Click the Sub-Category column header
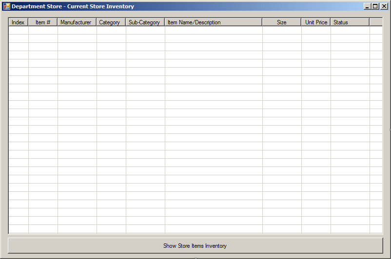This screenshot has height=259, width=391. click(x=145, y=22)
